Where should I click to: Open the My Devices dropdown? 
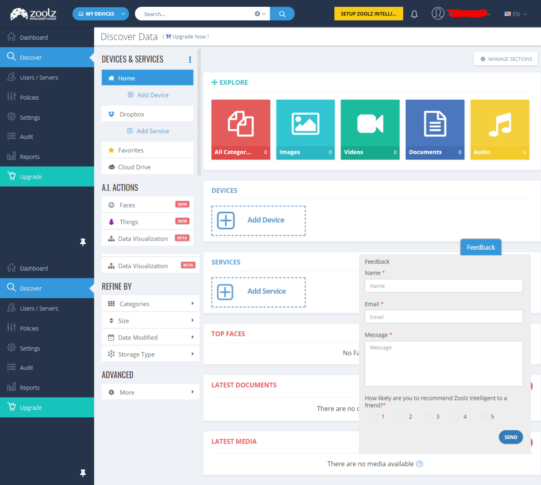(x=101, y=14)
